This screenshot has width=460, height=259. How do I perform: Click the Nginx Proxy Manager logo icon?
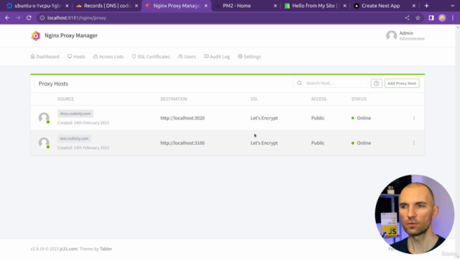[36, 35]
